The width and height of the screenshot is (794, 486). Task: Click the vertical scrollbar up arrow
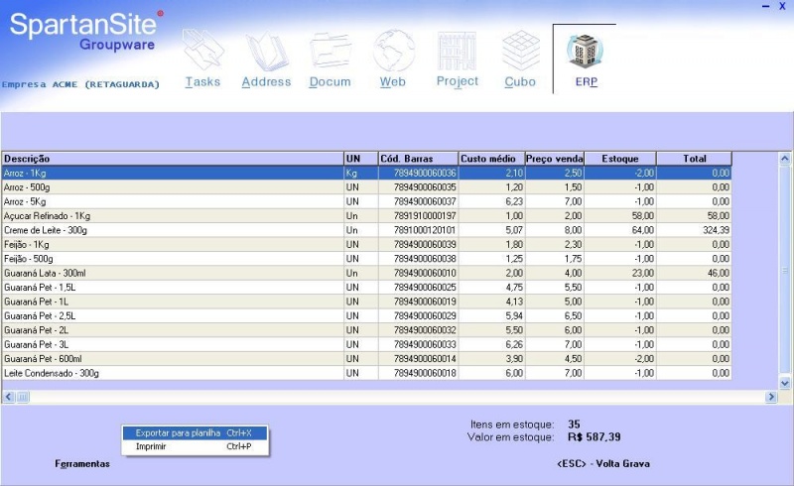tap(785, 159)
